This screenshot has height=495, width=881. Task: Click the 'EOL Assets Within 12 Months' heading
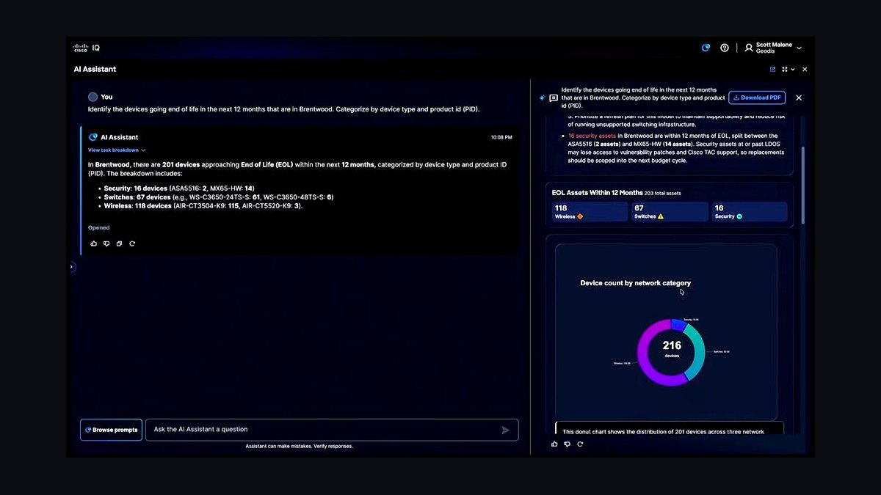tap(598, 192)
